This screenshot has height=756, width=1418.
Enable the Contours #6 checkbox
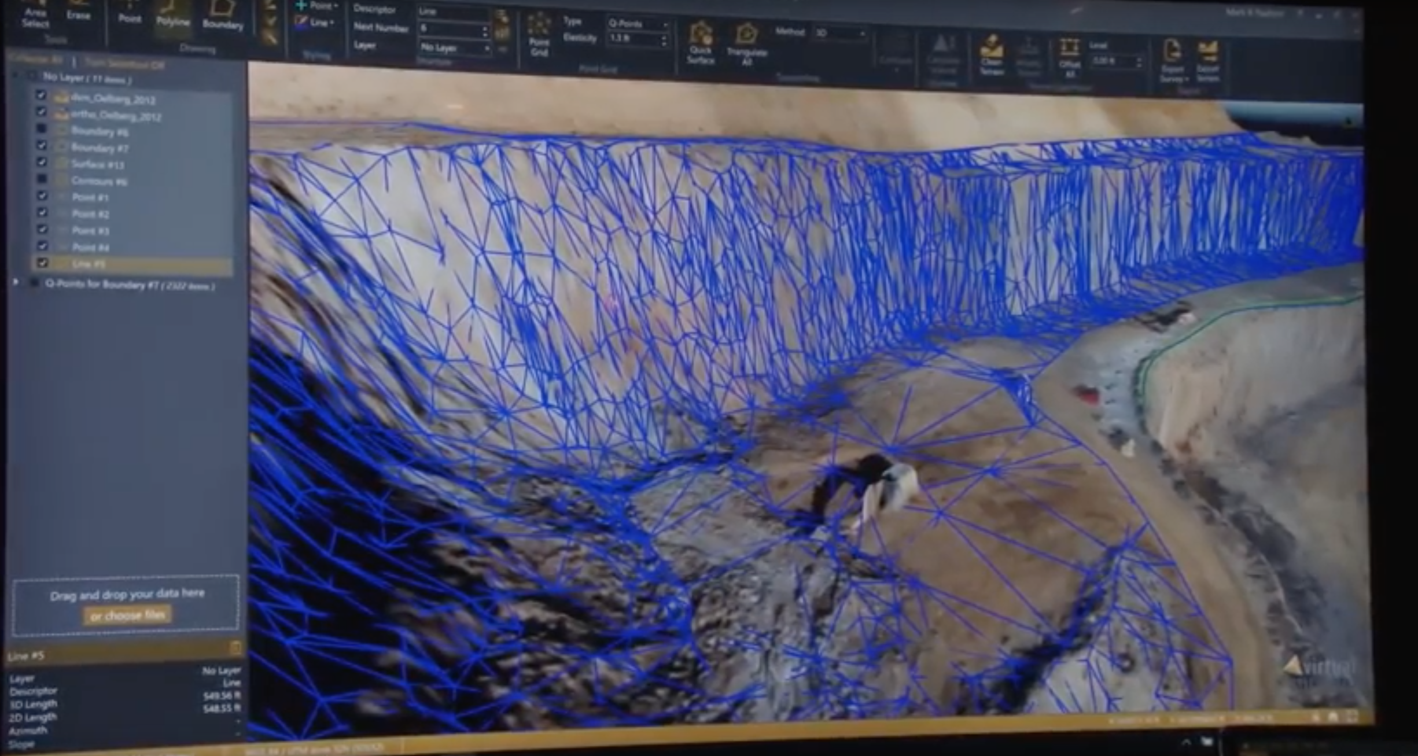tap(42, 179)
